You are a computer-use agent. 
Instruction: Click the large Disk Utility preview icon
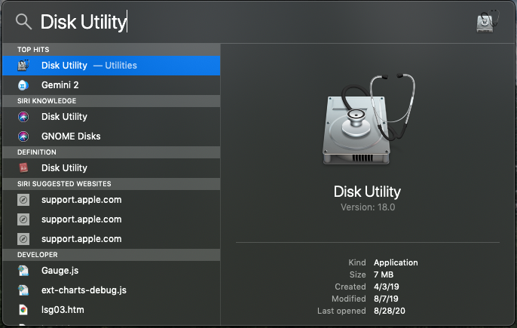tap(368, 119)
